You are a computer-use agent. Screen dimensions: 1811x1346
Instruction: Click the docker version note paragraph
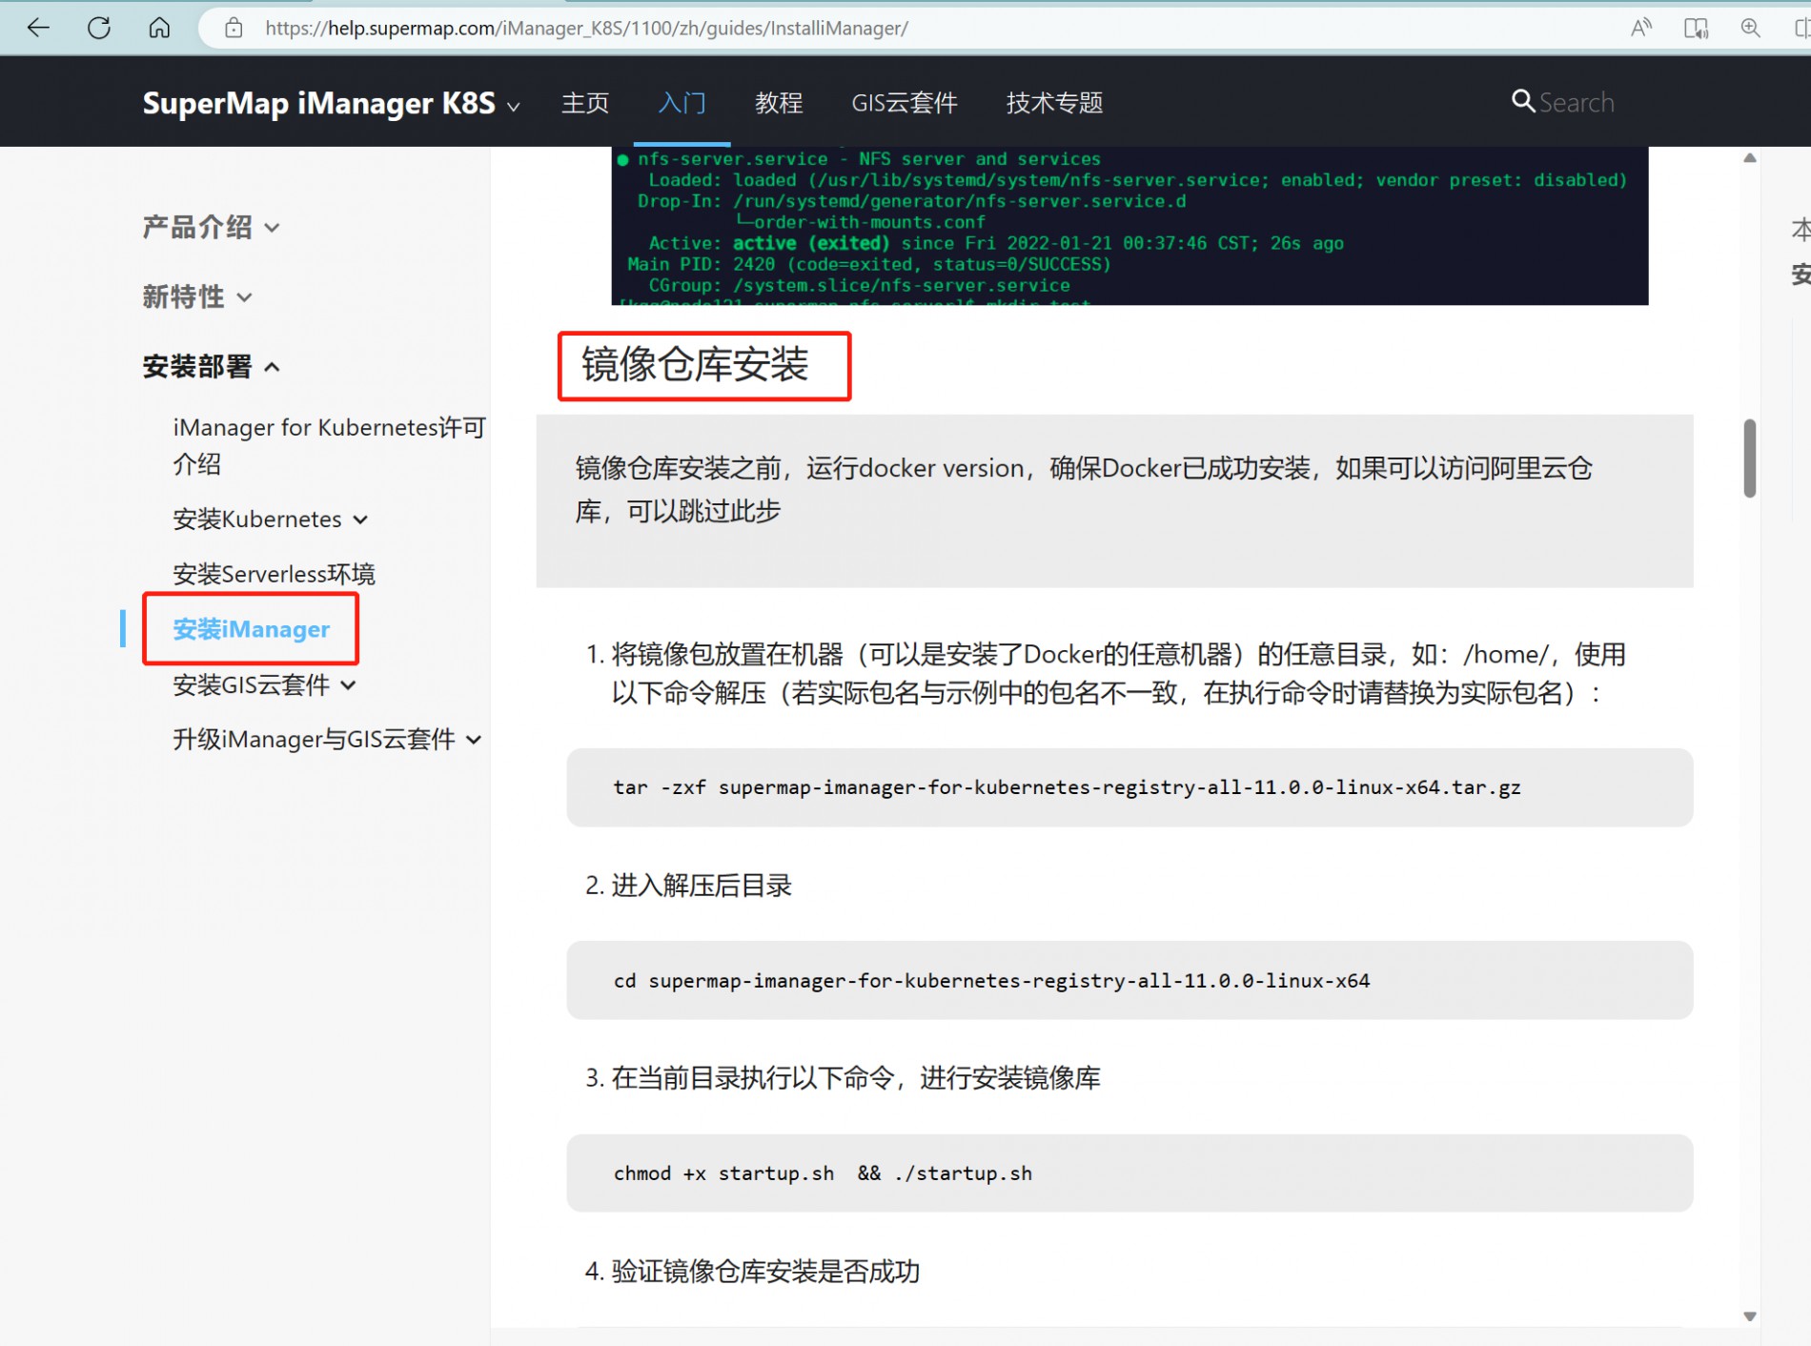point(1085,490)
